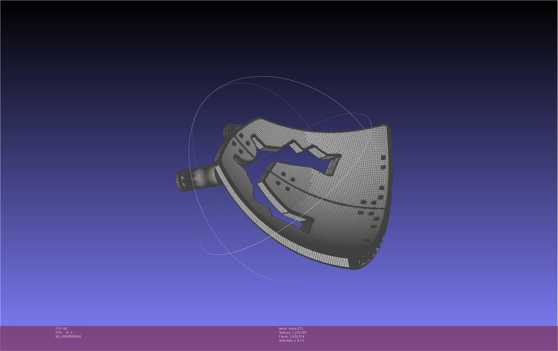Click the FOV: 60 readout
Image resolution: width=558 pixels, height=351 pixels.
point(61,329)
